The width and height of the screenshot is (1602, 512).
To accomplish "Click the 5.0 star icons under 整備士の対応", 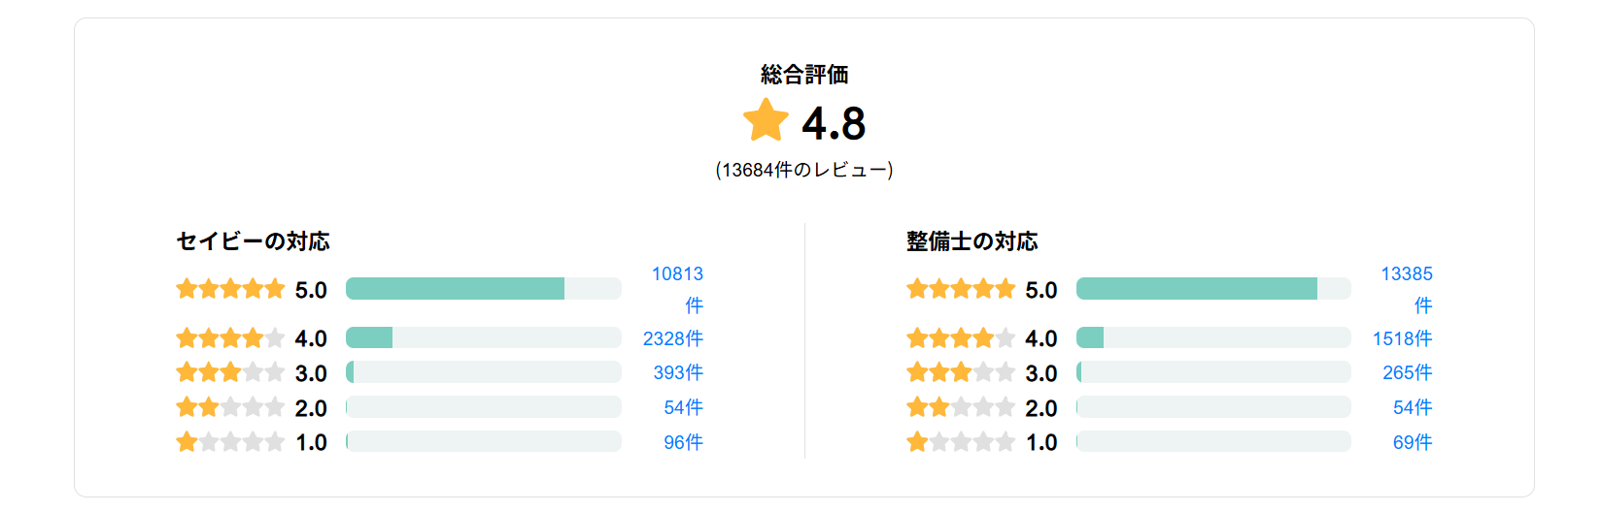I will [x=960, y=289].
